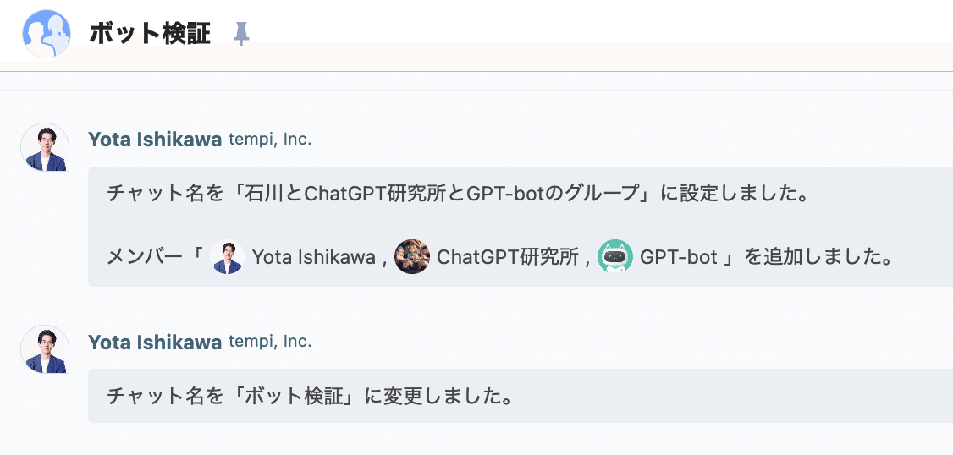Image resolution: width=953 pixels, height=455 pixels.
Task: Open the ChatGPT研究所 member name
Action: (x=508, y=257)
